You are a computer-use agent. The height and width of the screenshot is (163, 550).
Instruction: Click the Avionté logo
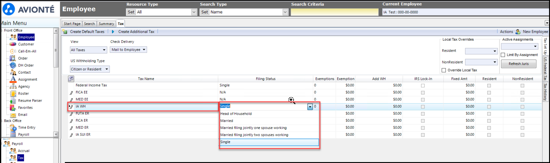[28, 9]
